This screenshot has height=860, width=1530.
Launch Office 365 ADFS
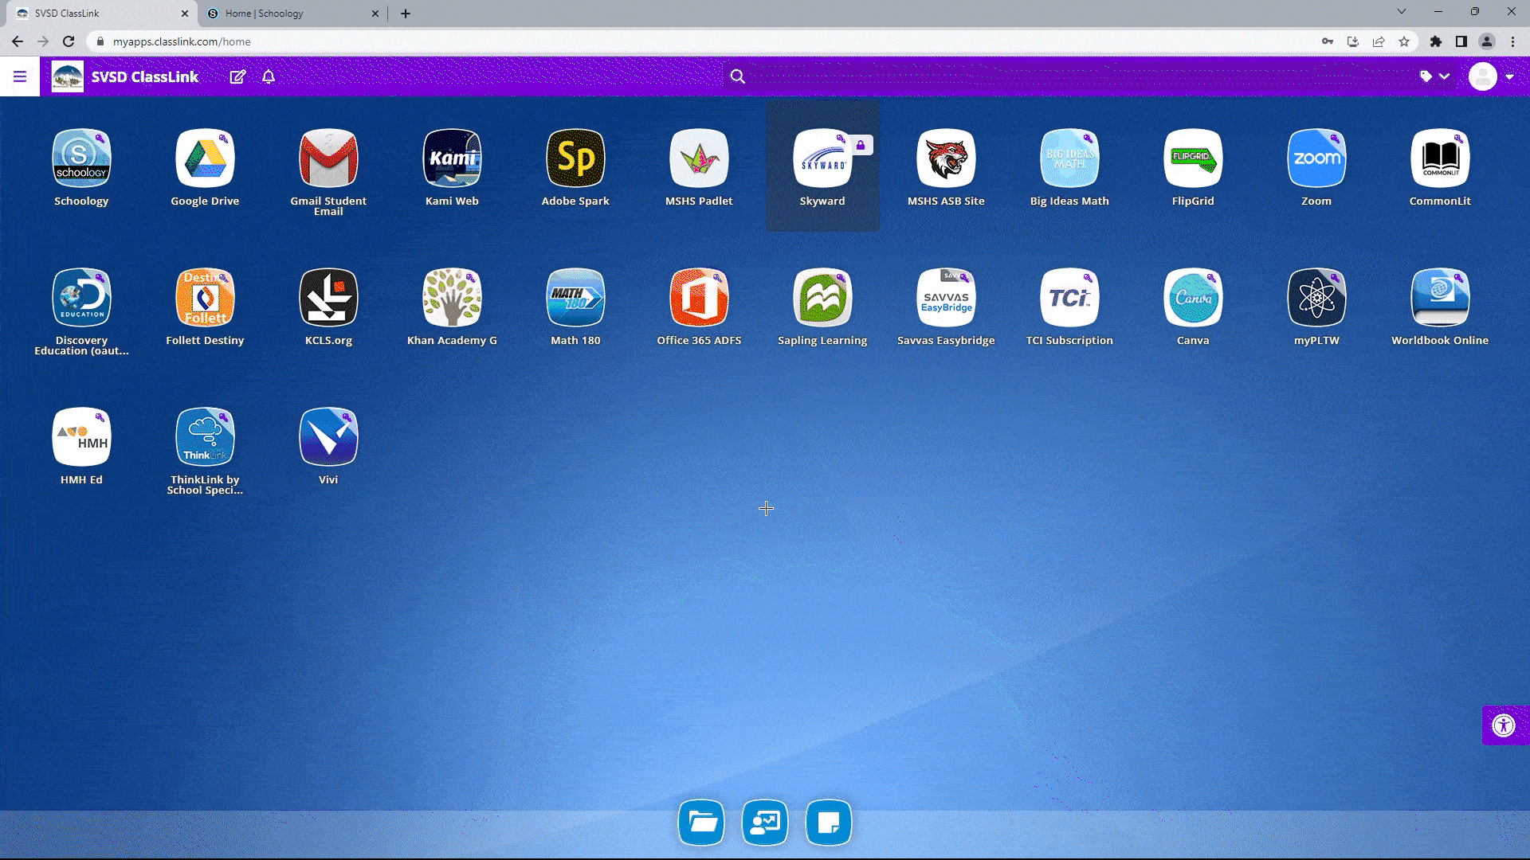(699, 298)
